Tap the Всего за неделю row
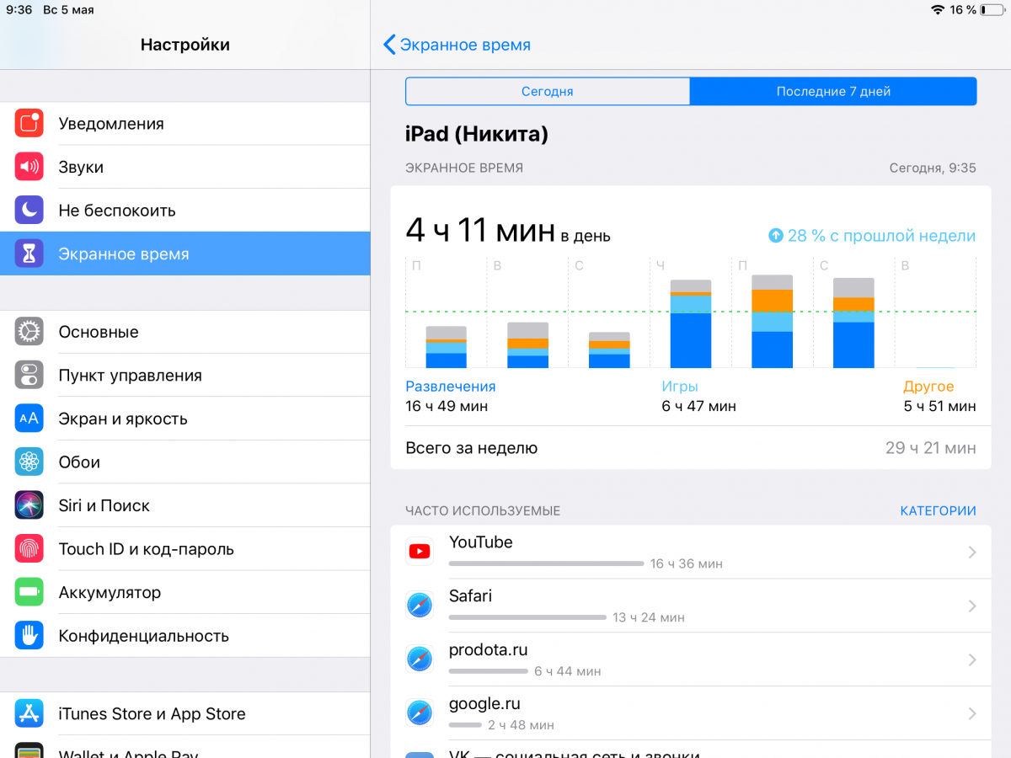Screen dimensions: 1011x758 click(691, 448)
